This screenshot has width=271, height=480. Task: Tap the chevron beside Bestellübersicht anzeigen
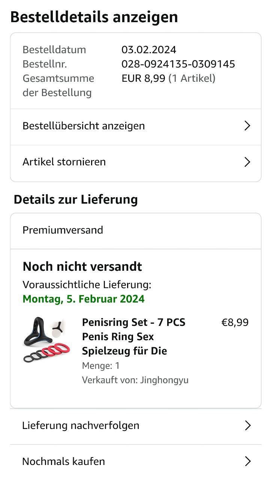247,126
